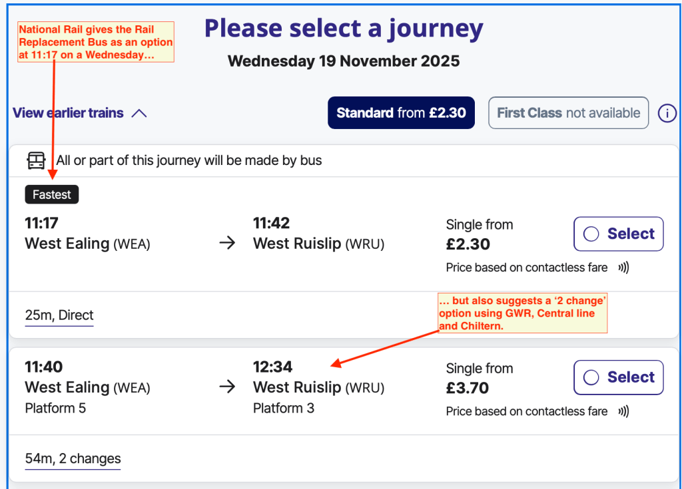Image resolution: width=682 pixels, height=489 pixels.
Task: Switch to the First Class not available tab
Action: coord(568,113)
